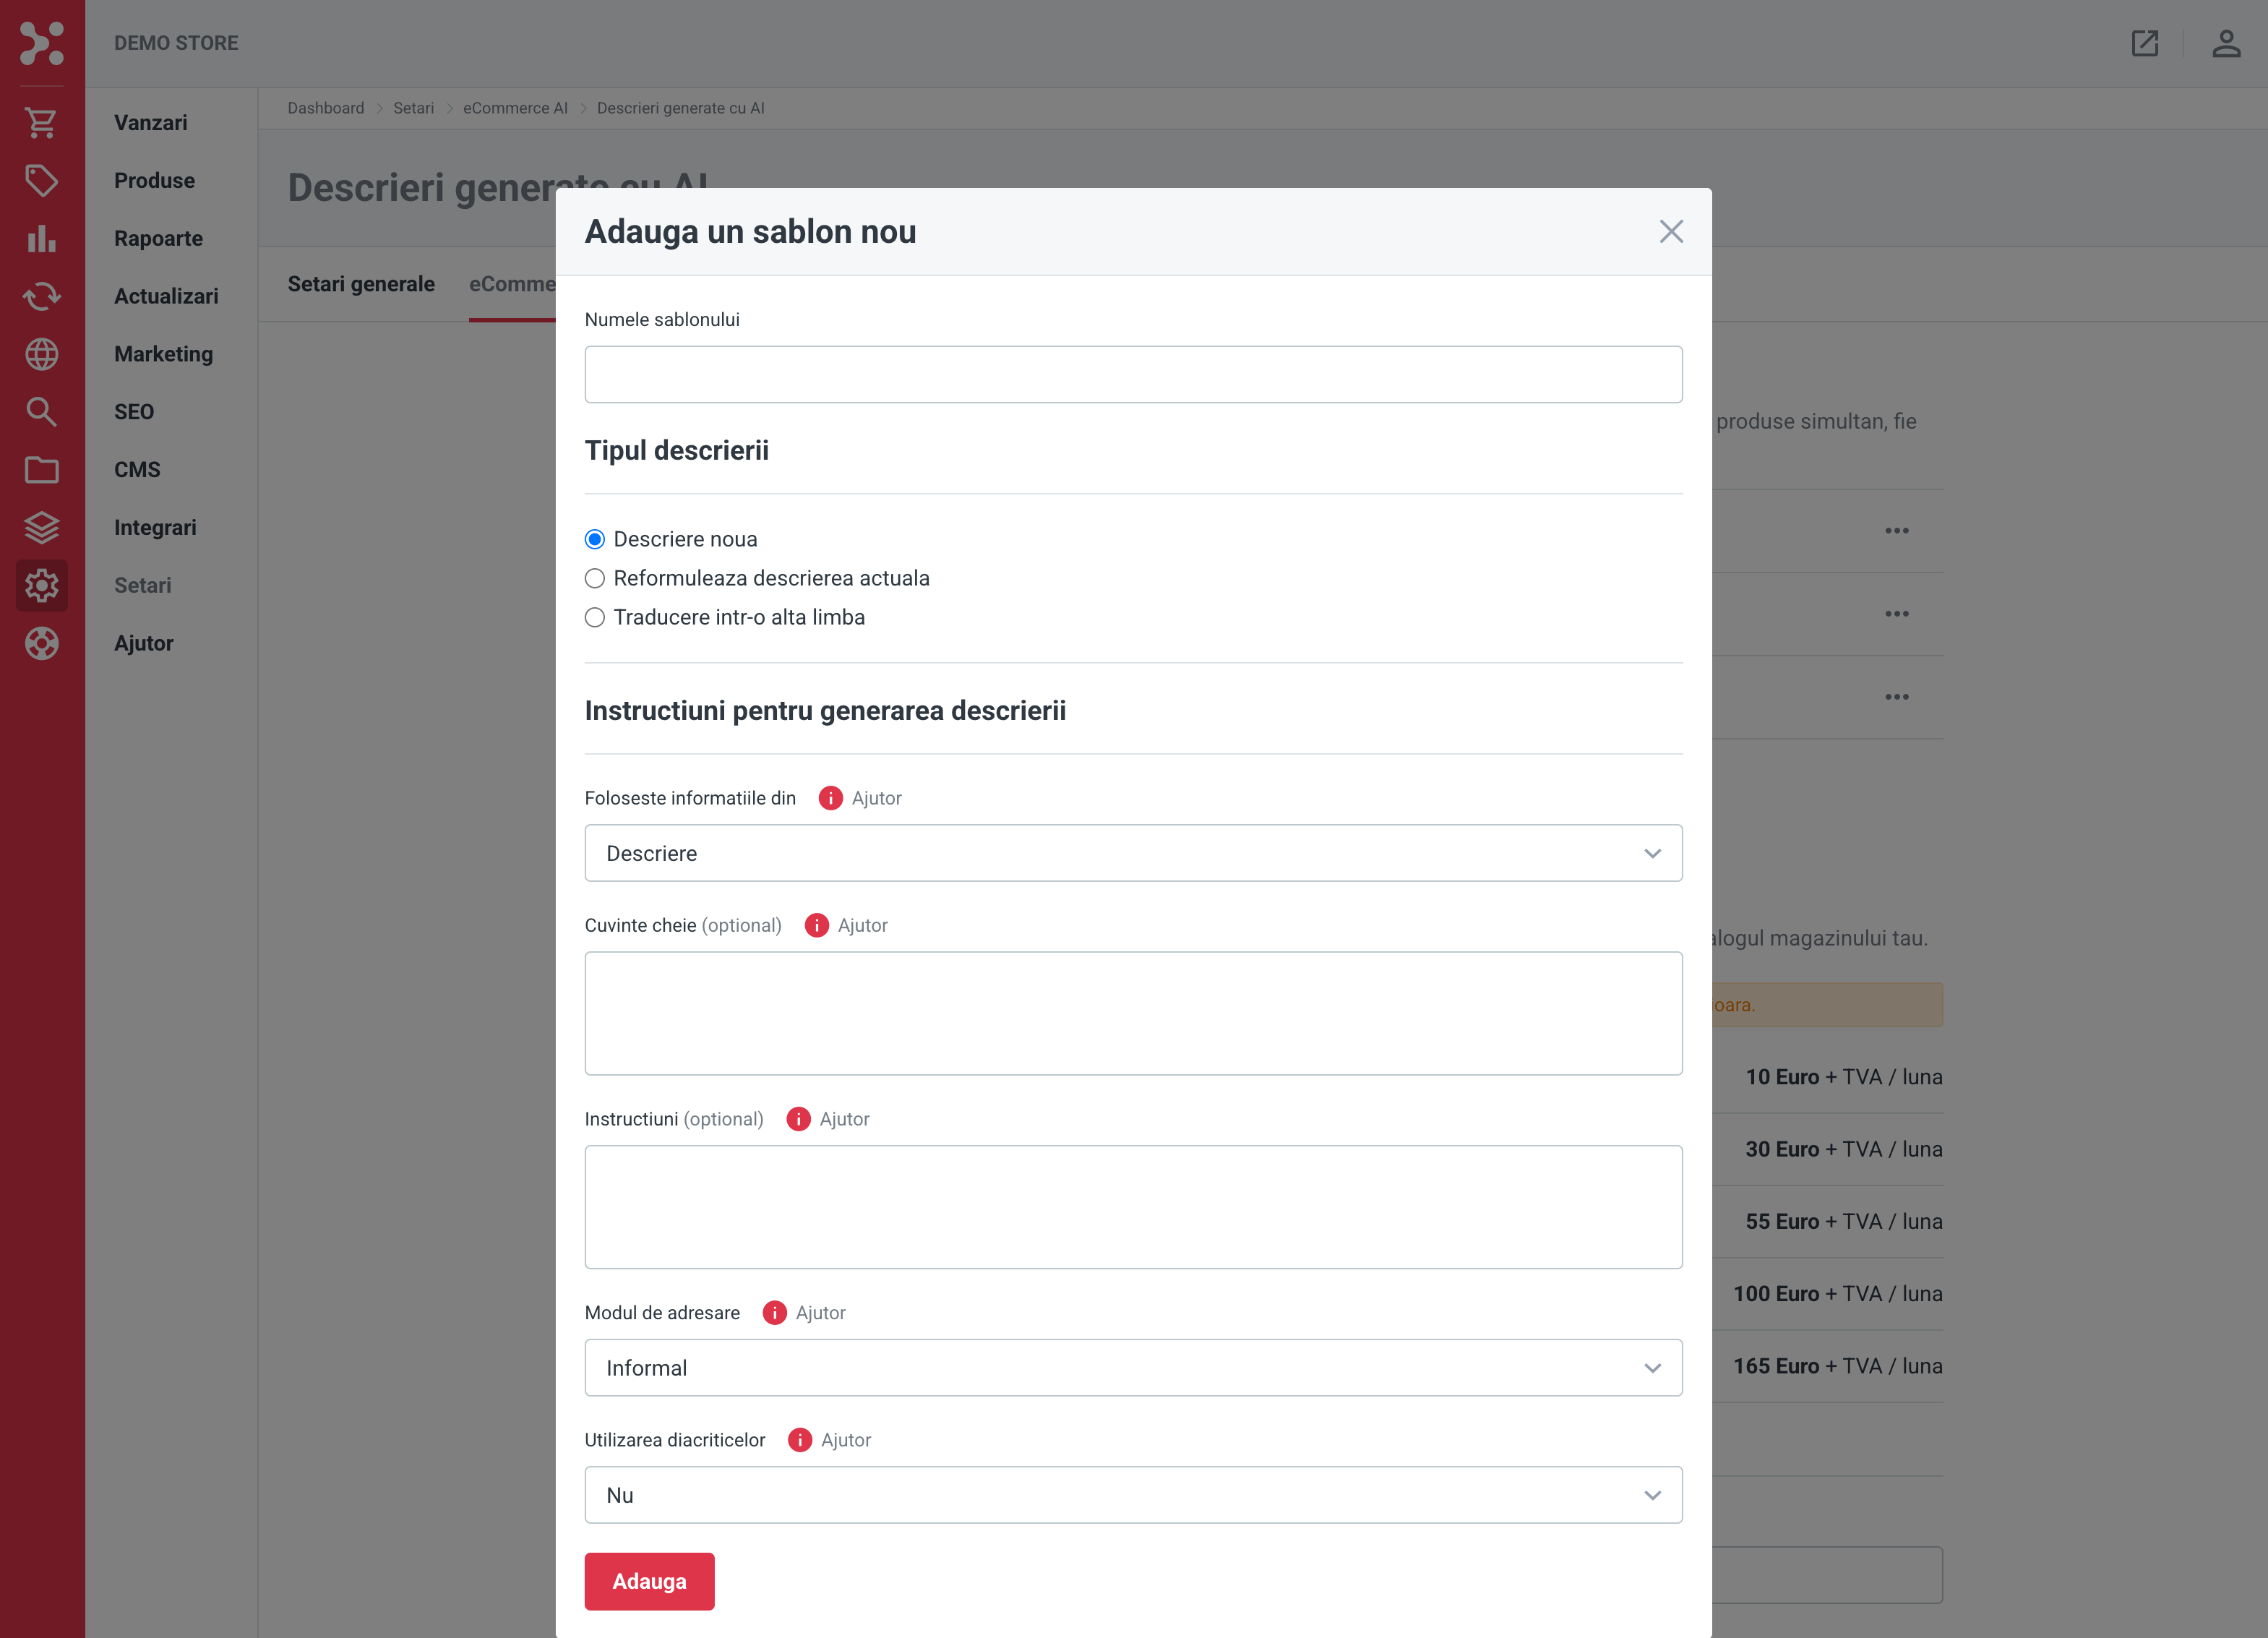Expand the Utilizarea diacriticelor dropdown

tap(1133, 1495)
